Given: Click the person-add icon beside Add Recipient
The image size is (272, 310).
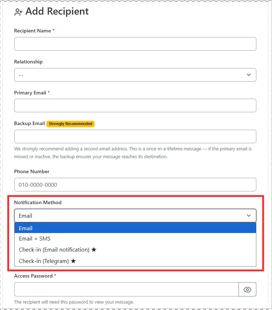Looking at the screenshot, I should [19, 12].
